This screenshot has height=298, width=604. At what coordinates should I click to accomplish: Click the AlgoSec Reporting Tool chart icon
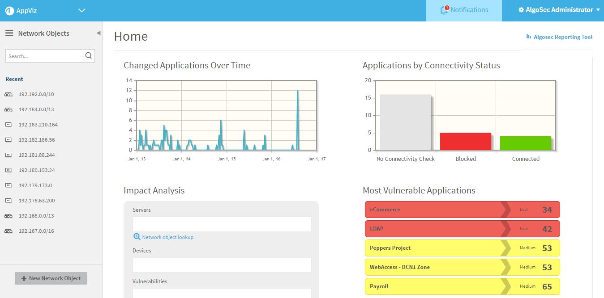(x=529, y=37)
